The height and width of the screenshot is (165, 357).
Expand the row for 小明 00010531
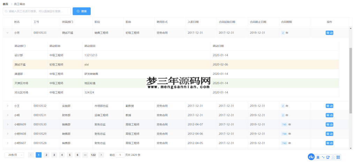click(7, 115)
